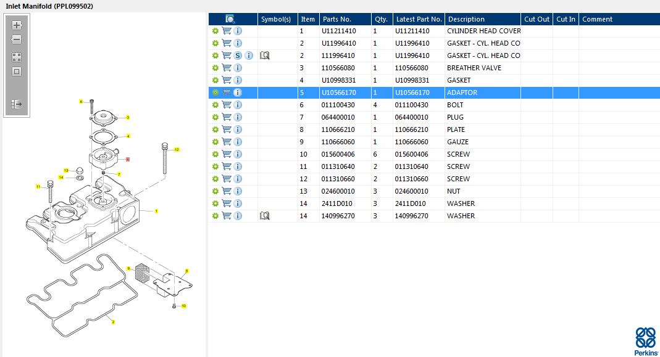The height and width of the screenshot is (357, 660).
Task: Open the search icon in table header
Action: [x=230, y=19]
